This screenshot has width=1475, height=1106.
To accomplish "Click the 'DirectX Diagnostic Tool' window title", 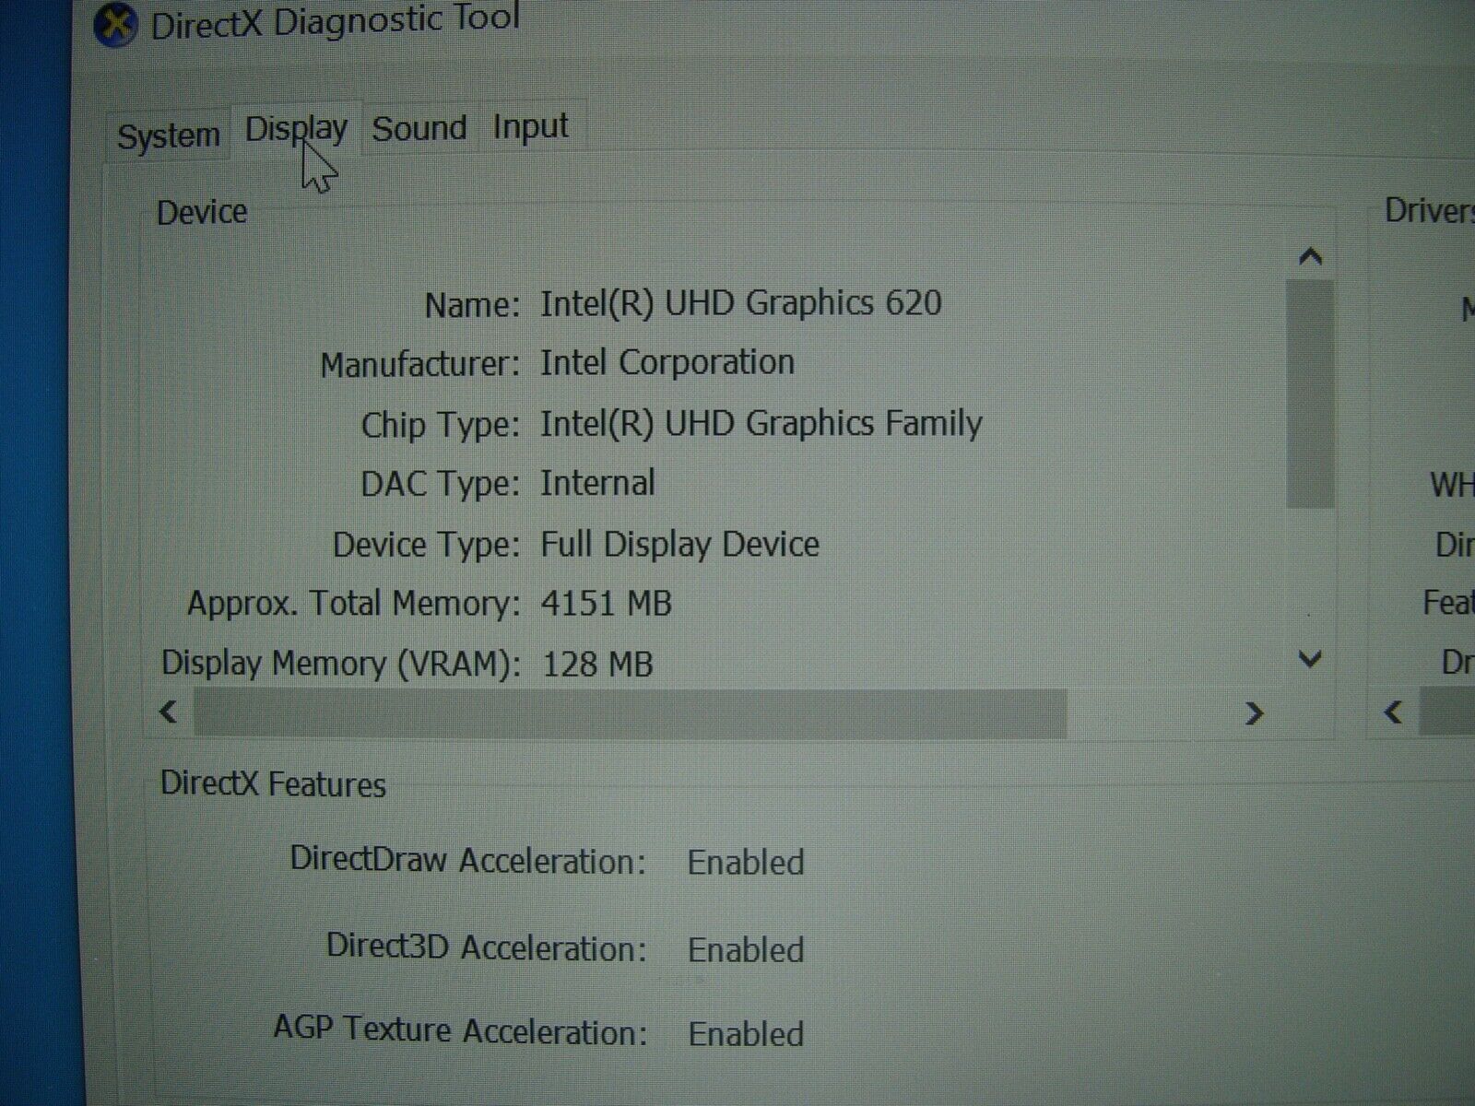I will point(336,21).
